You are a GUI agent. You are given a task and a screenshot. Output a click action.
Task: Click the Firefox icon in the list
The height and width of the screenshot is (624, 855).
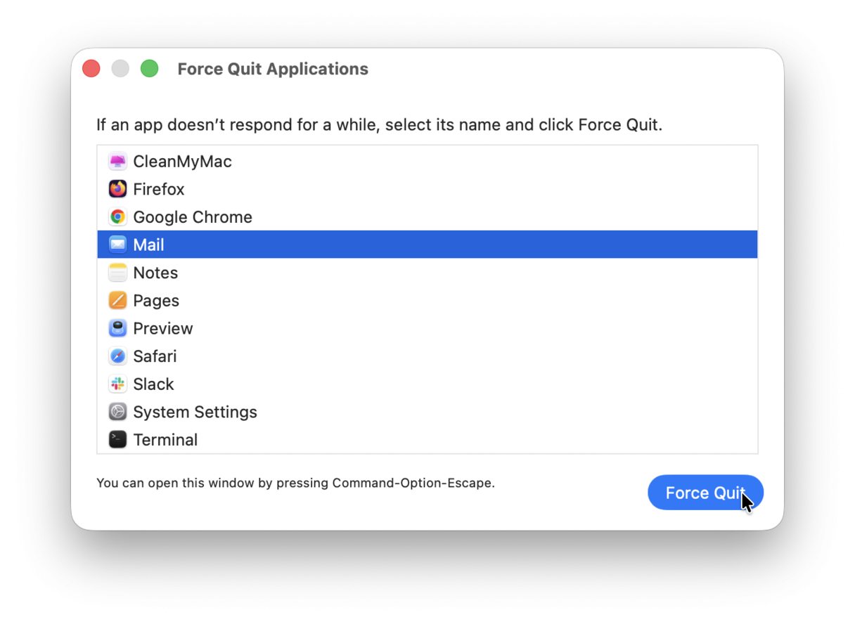coord(117,188)
